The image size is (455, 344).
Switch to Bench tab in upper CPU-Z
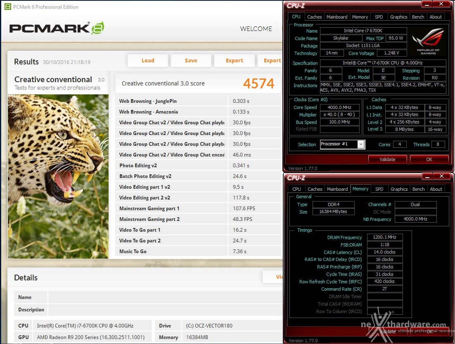(x=418, y=17)
